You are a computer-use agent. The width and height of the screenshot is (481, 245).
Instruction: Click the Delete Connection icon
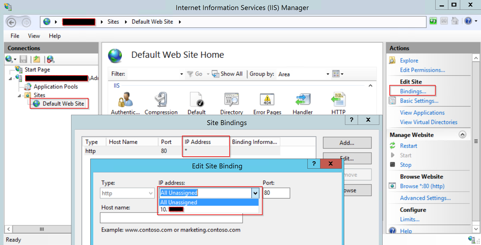(x=51, y=59)
